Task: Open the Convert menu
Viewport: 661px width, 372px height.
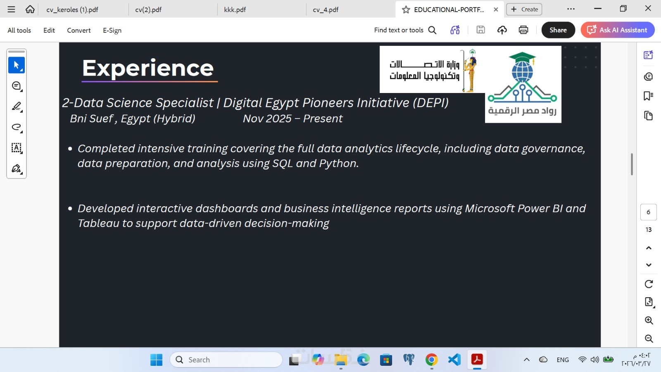Action: pyautogui.click(x=78, y=30)
